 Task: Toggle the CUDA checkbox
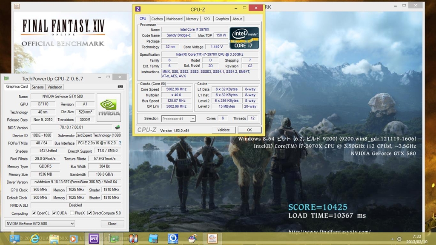click(x=54, y=213)
